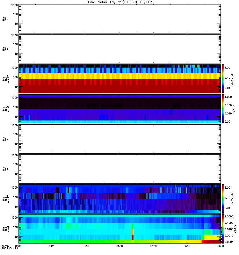Select the 0540 time axis label
The height and width of the screenshot is (255, 239).
187,246
